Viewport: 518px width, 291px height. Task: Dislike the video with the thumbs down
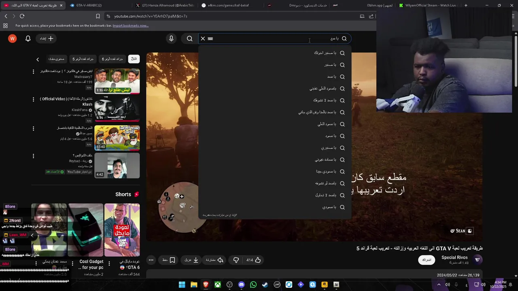pos(236,260)
